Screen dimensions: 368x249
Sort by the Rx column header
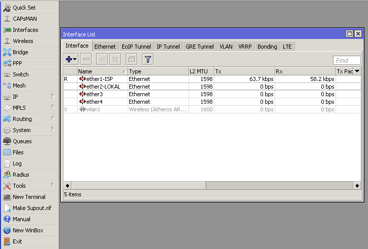[x=305, y=71]
